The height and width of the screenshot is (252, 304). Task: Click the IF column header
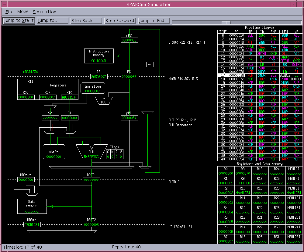click(x=250, y=32)
